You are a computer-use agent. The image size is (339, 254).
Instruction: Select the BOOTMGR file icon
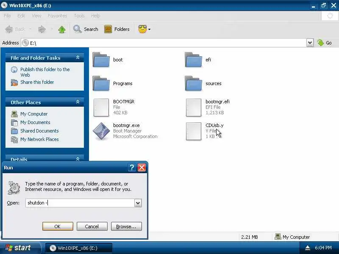tap(101, 108)
